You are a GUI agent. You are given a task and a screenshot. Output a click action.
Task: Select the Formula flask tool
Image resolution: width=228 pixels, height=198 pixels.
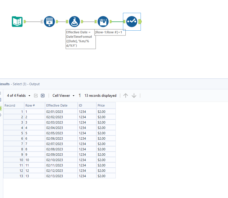coord(74,22)
